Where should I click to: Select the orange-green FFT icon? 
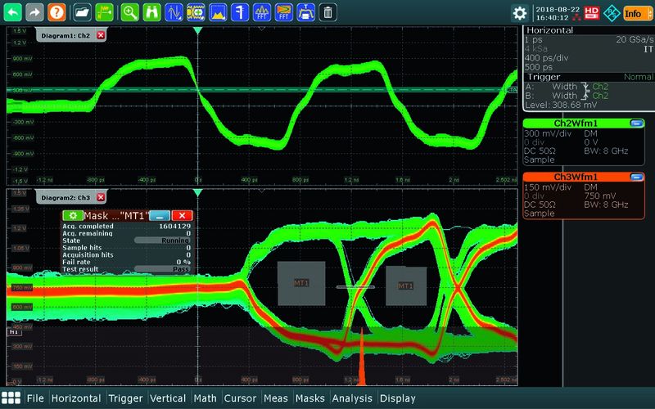(284, 12)
